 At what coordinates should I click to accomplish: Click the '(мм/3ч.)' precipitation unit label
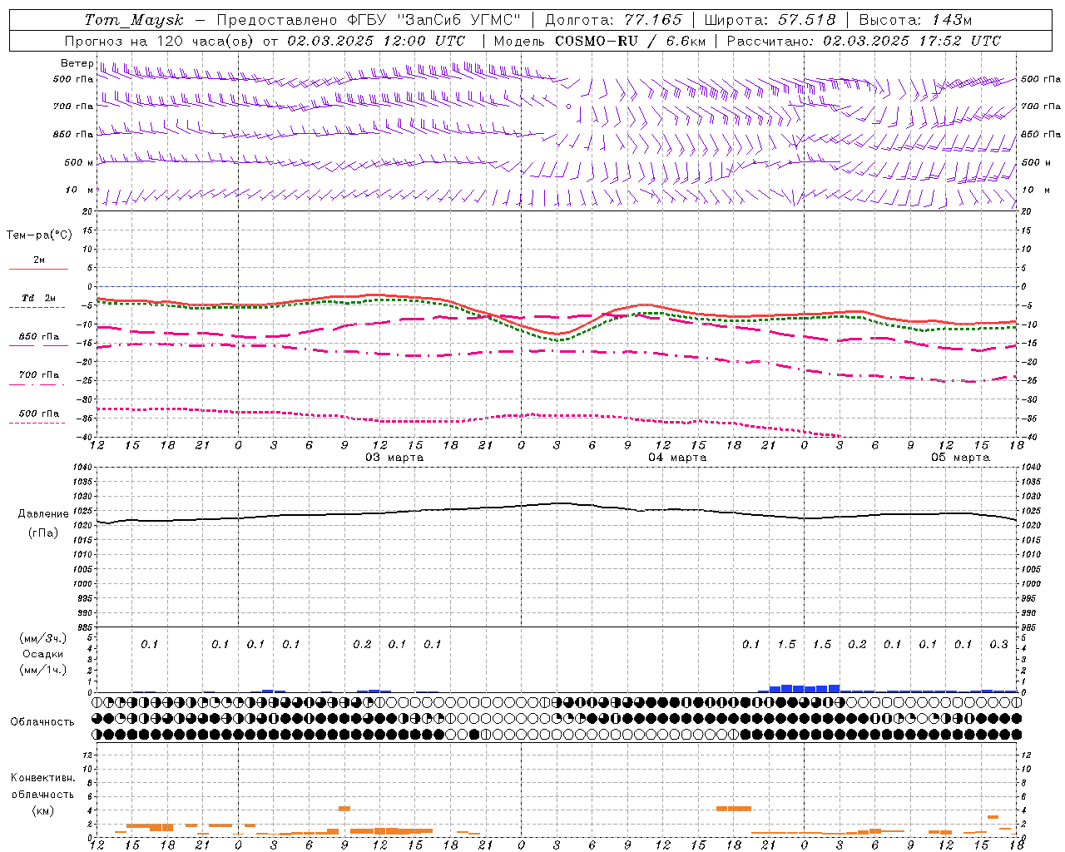click(43, 638)
